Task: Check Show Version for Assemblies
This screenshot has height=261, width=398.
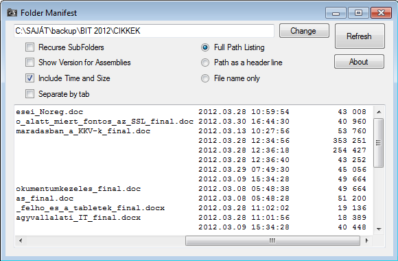Action: coord(30,63)
